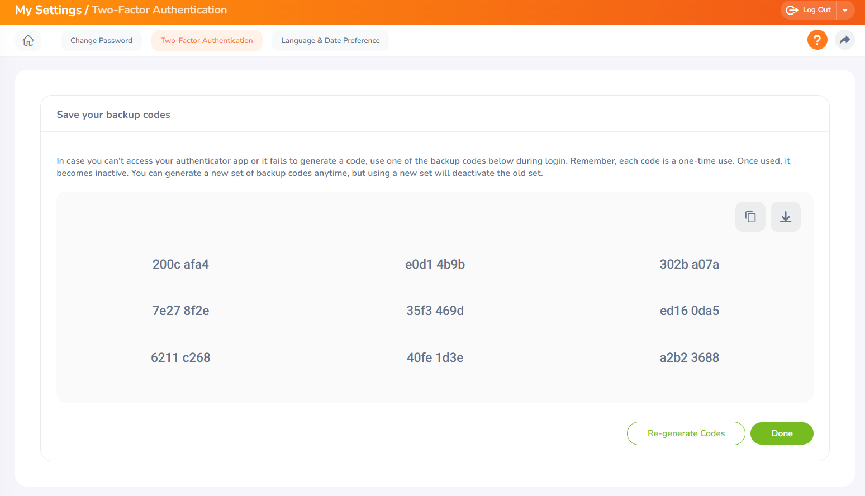The height and width of the screenshot is (496, 865).
Task: Open the Language & Date Preference tab
Action: pyautogui.click(x=330, y=40)
